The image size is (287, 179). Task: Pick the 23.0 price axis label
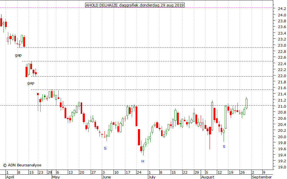pyautogui.click(x=282, y=45)
